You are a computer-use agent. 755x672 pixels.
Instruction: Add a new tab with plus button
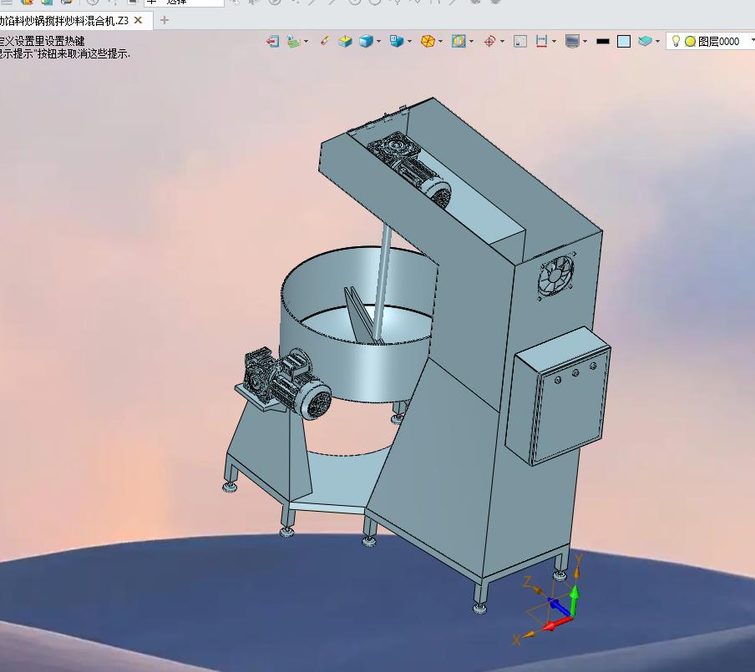click(165, 20)
